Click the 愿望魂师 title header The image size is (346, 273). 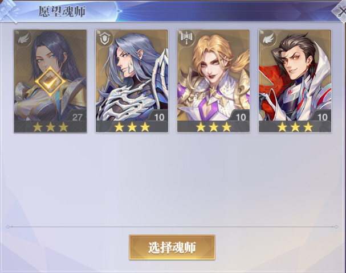pyautogui.click(x=62, y=11)
